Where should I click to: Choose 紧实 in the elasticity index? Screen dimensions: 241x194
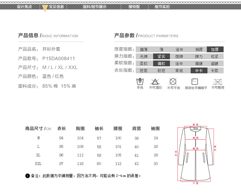pos(161,57)
